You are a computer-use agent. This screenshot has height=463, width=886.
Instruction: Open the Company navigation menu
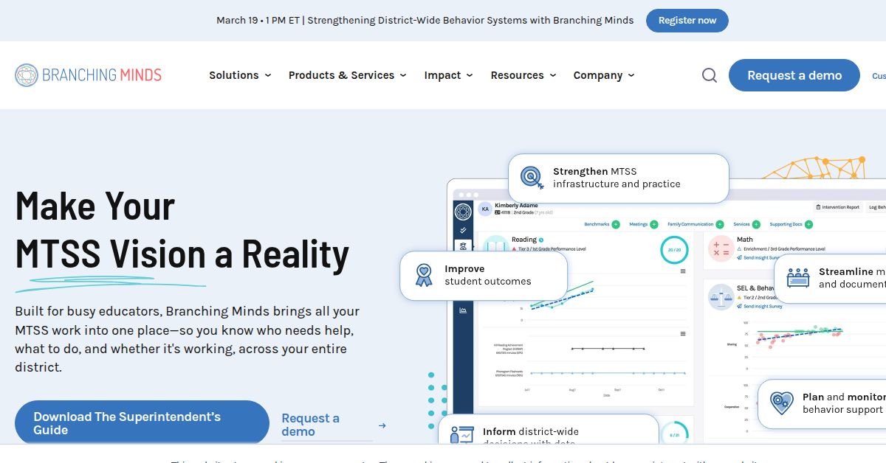tap(603, 75)
